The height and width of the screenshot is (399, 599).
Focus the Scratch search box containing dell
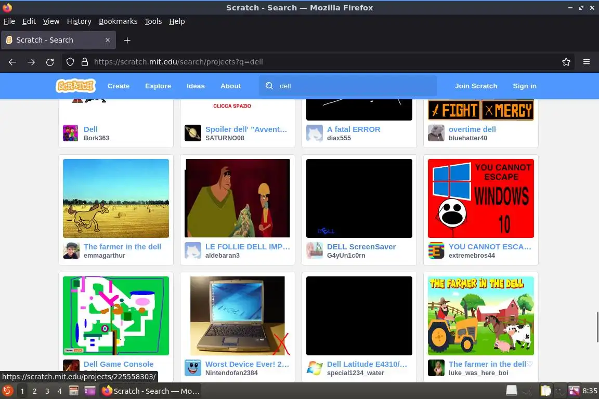[348, 86]
